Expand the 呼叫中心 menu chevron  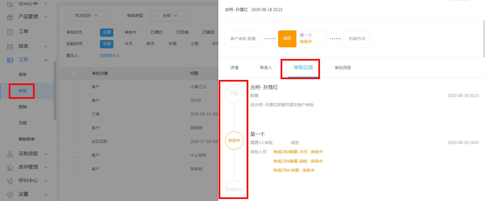coord(46,181)
